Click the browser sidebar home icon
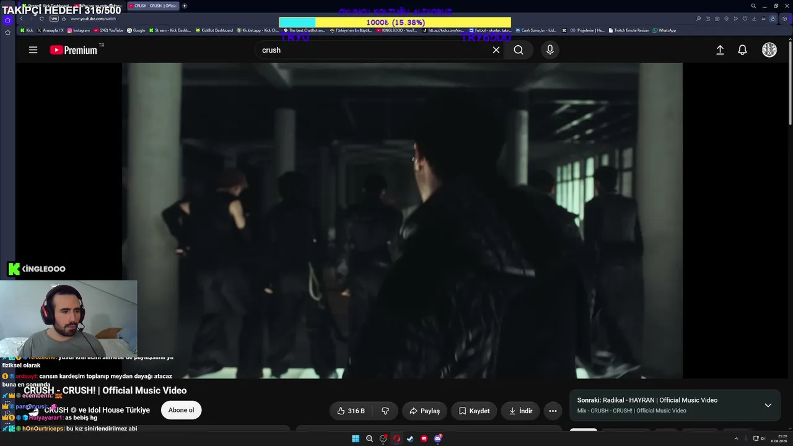793x446 pixels. [7, 20]
